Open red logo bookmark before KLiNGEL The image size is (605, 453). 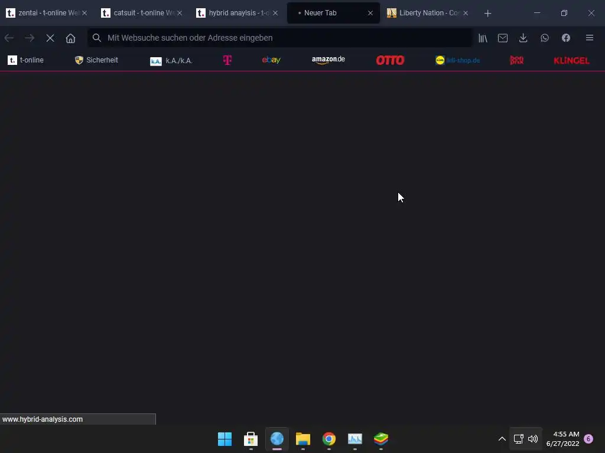516,60
